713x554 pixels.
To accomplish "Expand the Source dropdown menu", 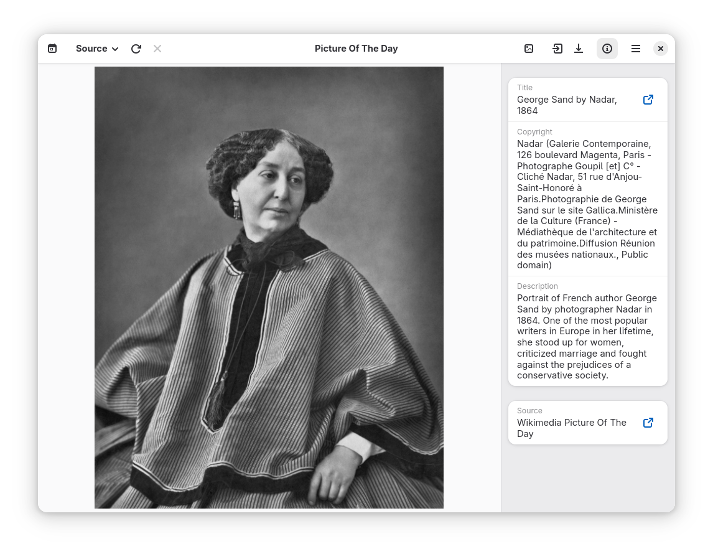I will pos(96,49).
